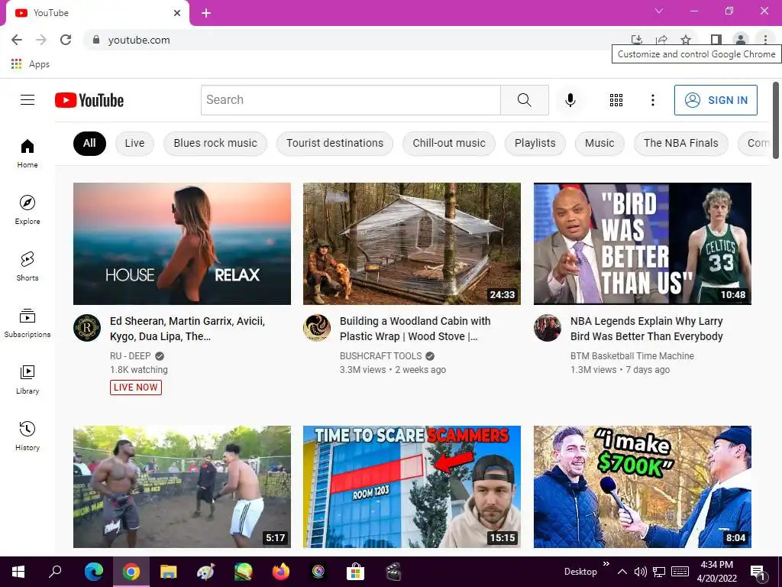The width and height of the screenshot is (782, 587).
Task: Open Explore in the sidebar
Action: (27, 209)
